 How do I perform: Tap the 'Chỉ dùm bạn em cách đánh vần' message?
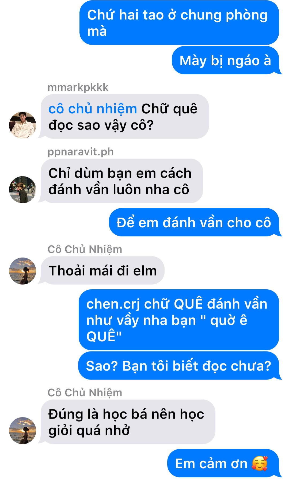(122, 181)
